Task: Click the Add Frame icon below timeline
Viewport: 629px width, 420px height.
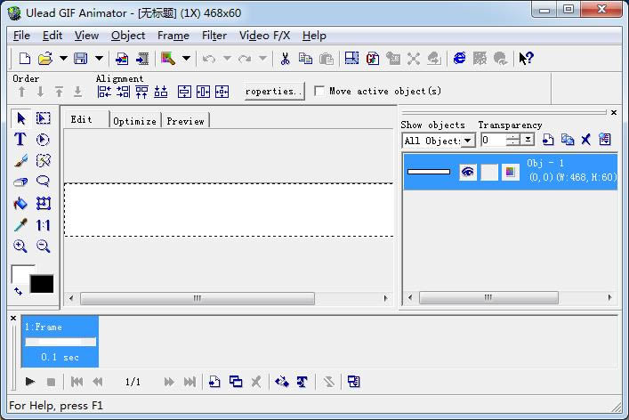Action: coord(214,382)
